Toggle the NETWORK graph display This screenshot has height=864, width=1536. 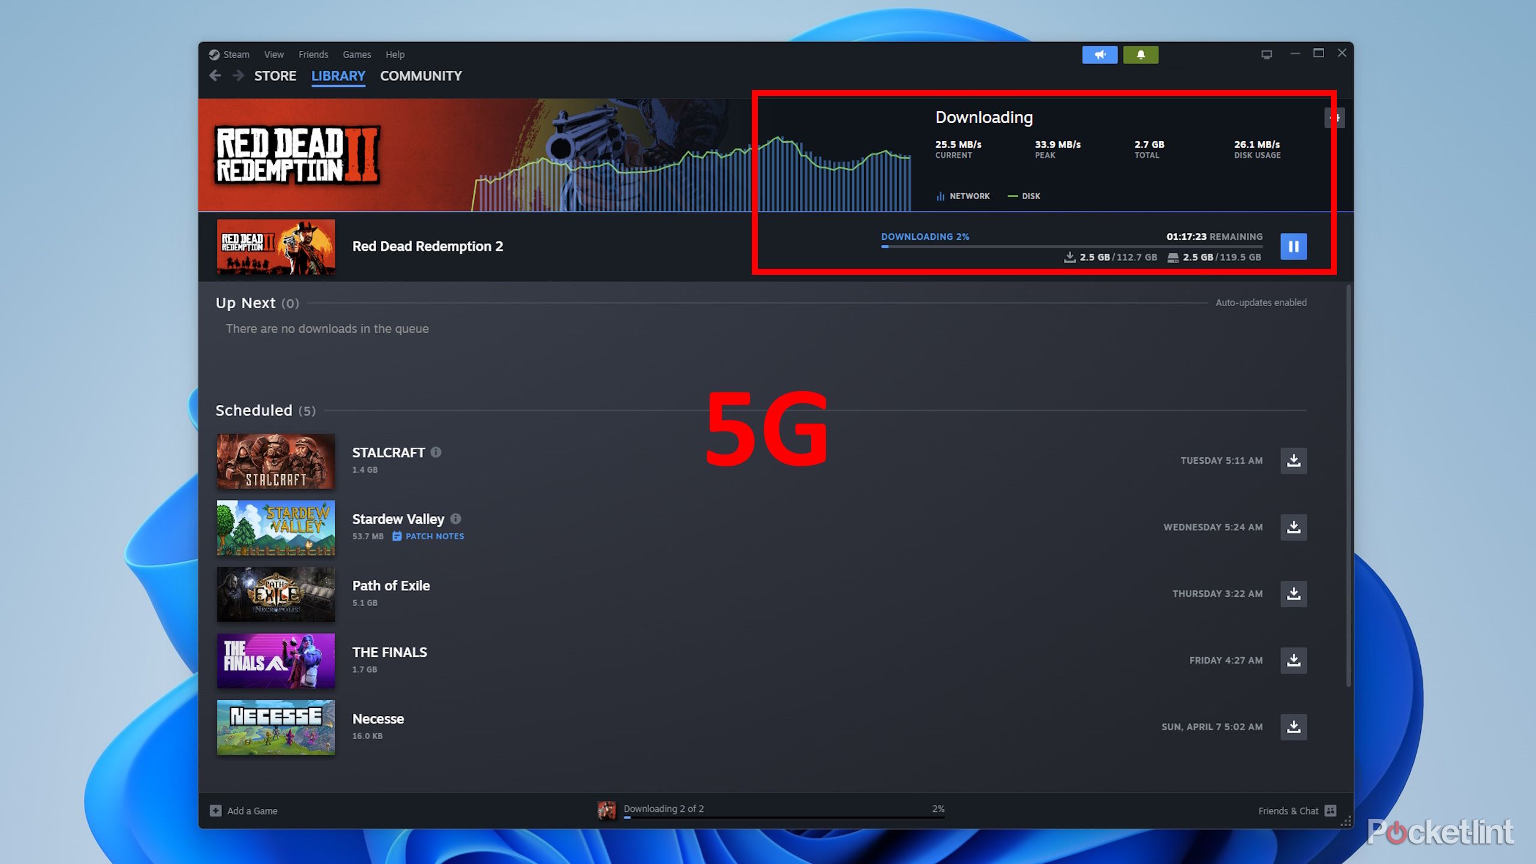tap(962, 196)
